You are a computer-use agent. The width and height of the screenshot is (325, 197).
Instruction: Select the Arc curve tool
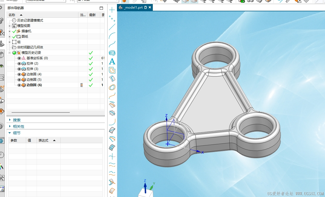coord(112,36)
